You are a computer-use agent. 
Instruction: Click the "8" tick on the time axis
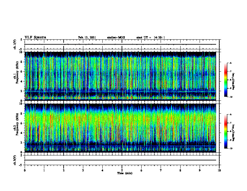(180, 170)
